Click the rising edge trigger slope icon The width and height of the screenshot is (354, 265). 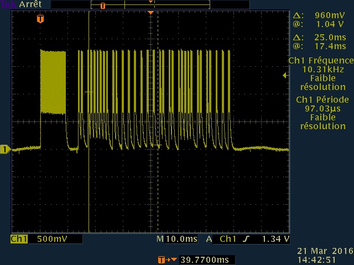(x=246, y=239)
